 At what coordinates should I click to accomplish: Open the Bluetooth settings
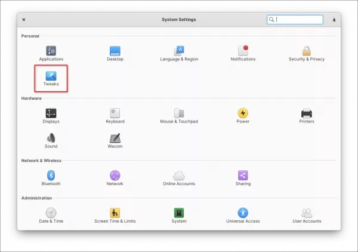51,178
